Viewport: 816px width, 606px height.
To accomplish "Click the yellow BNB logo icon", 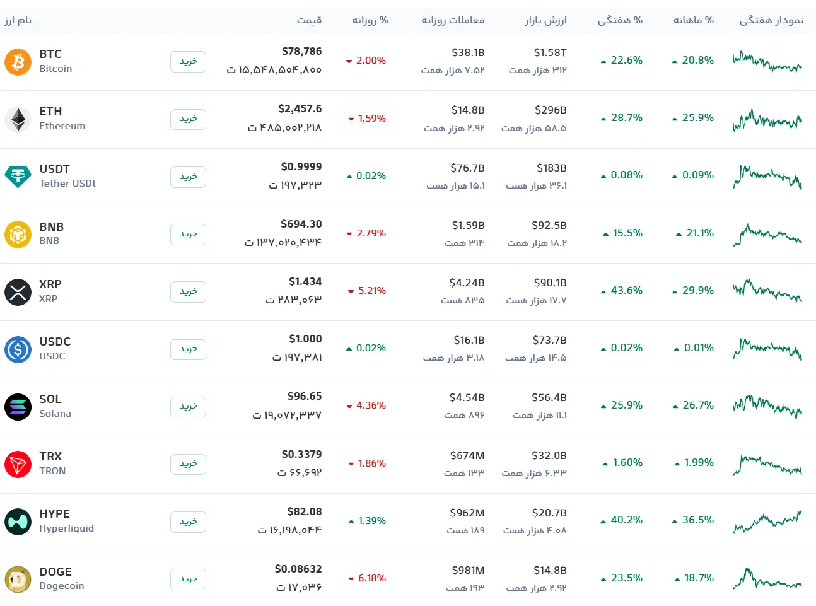I will [18, 235].
